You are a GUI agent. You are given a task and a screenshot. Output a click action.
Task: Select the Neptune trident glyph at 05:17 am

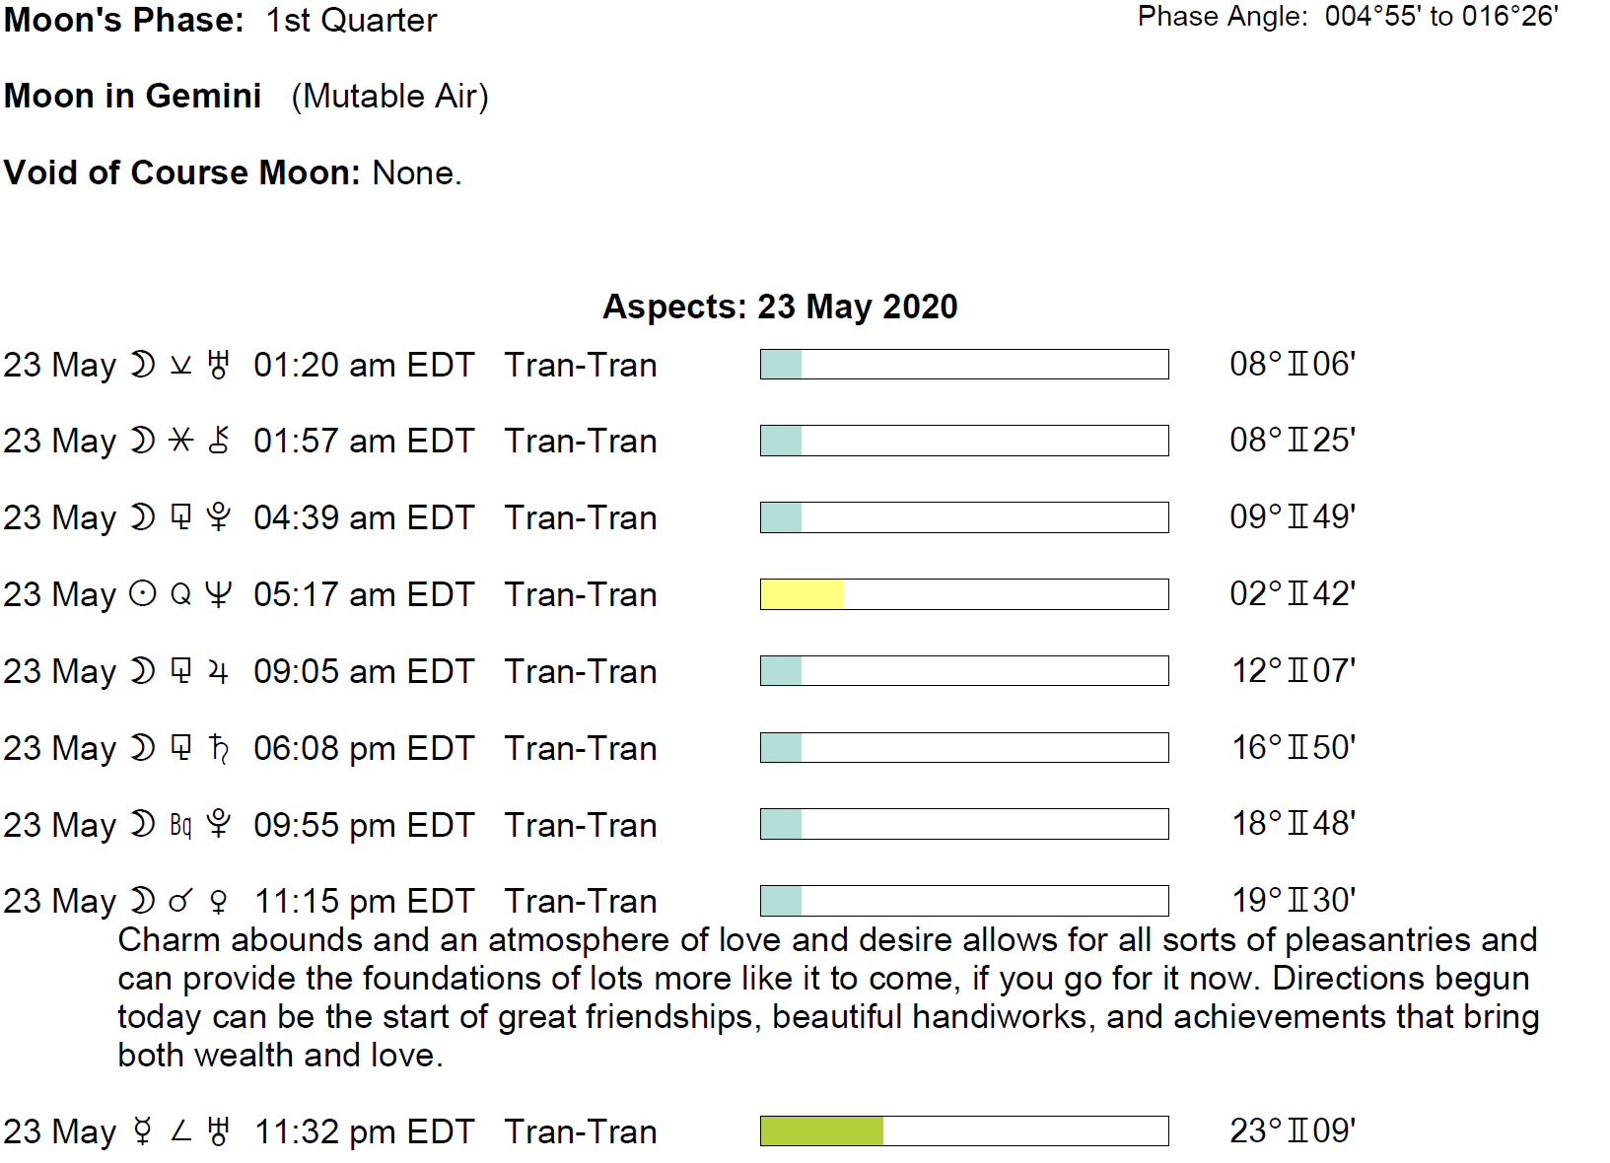[219, 595]
